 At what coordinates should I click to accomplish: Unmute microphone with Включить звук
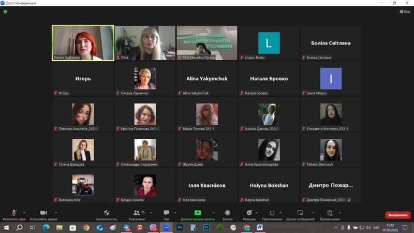[13, 213]
